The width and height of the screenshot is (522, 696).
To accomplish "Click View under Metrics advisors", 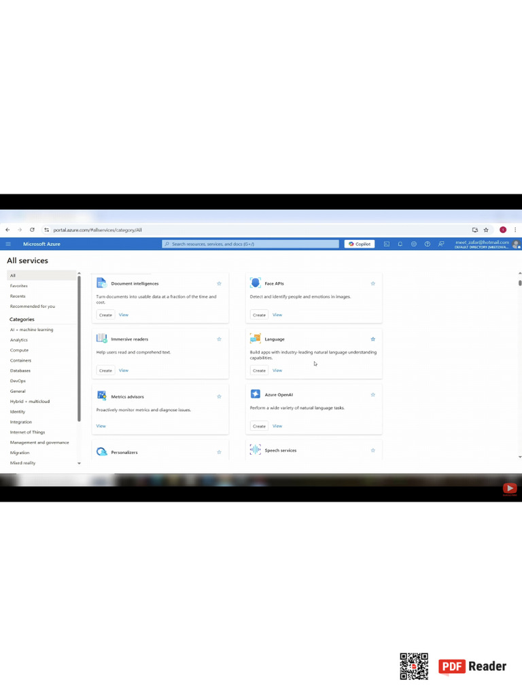I will point(101,426).
